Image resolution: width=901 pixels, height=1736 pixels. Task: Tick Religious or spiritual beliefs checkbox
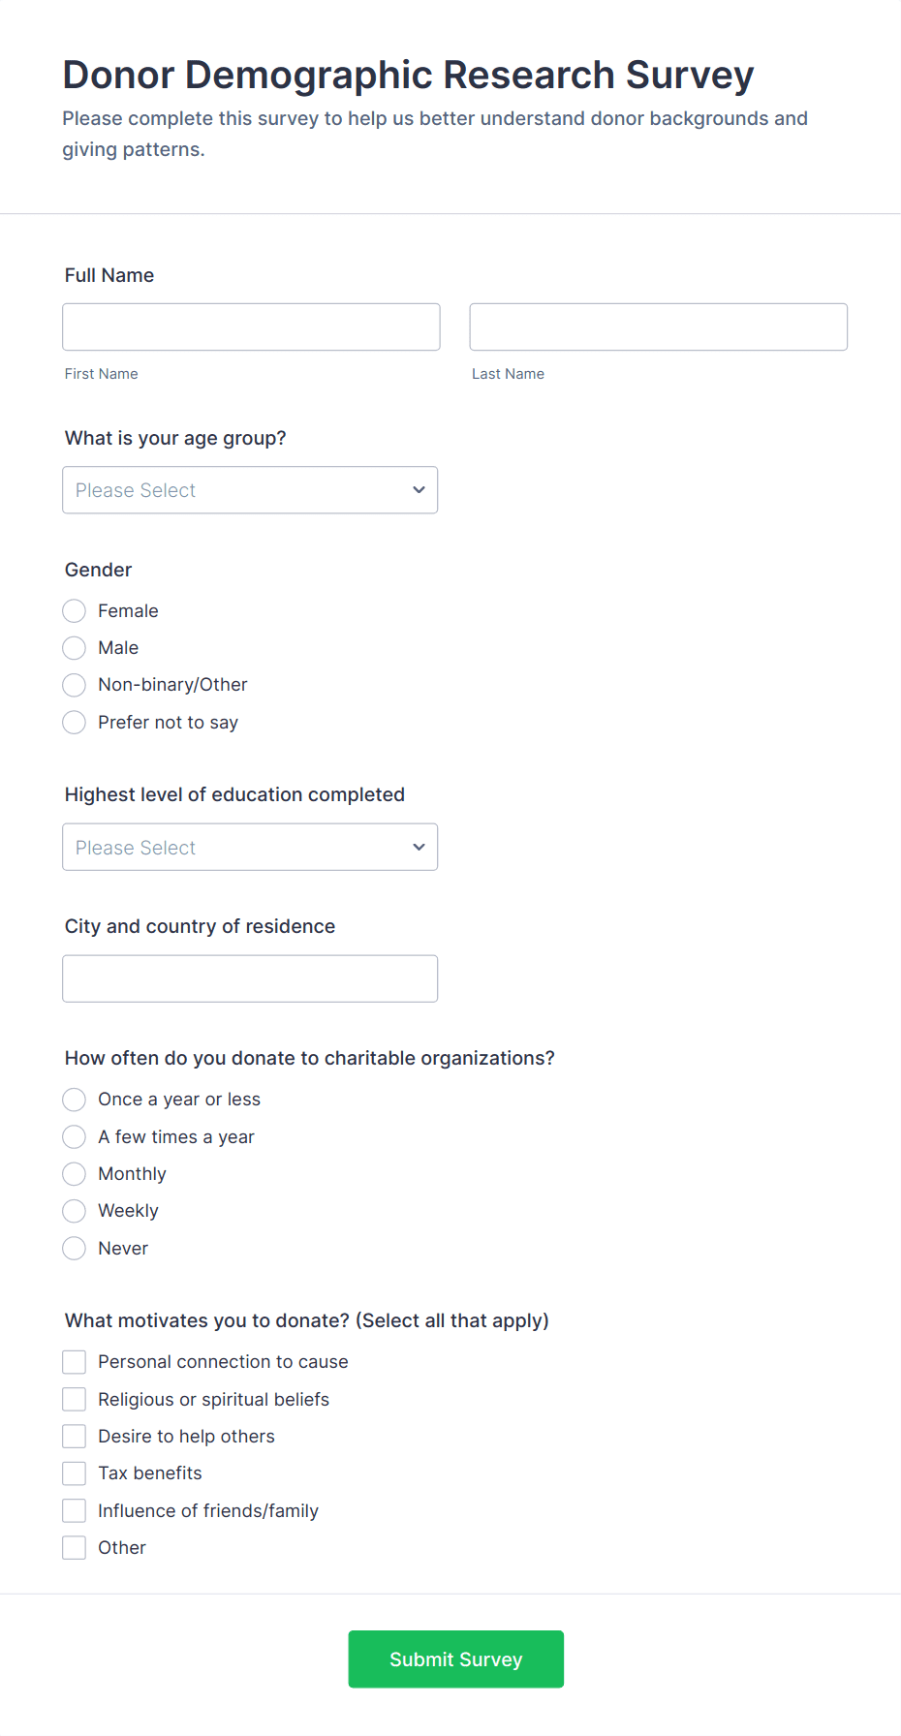[x=75, y=1400]
